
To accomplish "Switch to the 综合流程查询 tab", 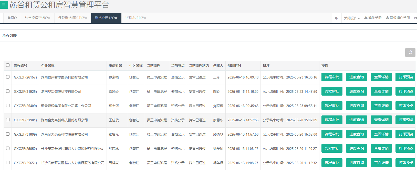I will click(35, 18).
